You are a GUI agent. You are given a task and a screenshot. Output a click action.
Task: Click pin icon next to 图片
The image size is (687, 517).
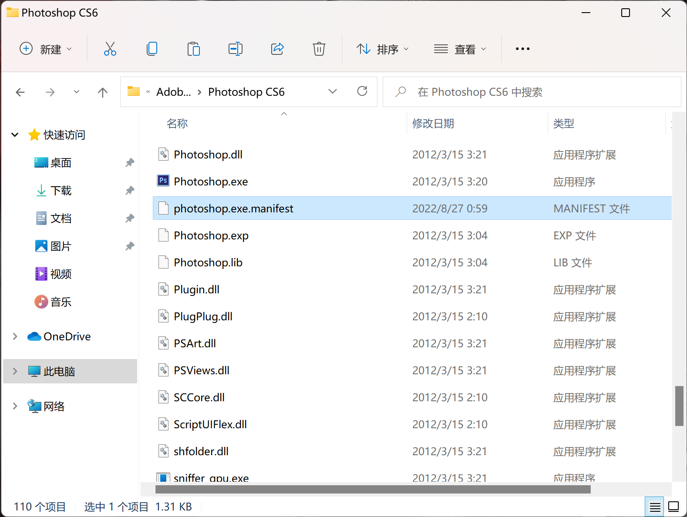pyautogui.click(x=130, y=246)
